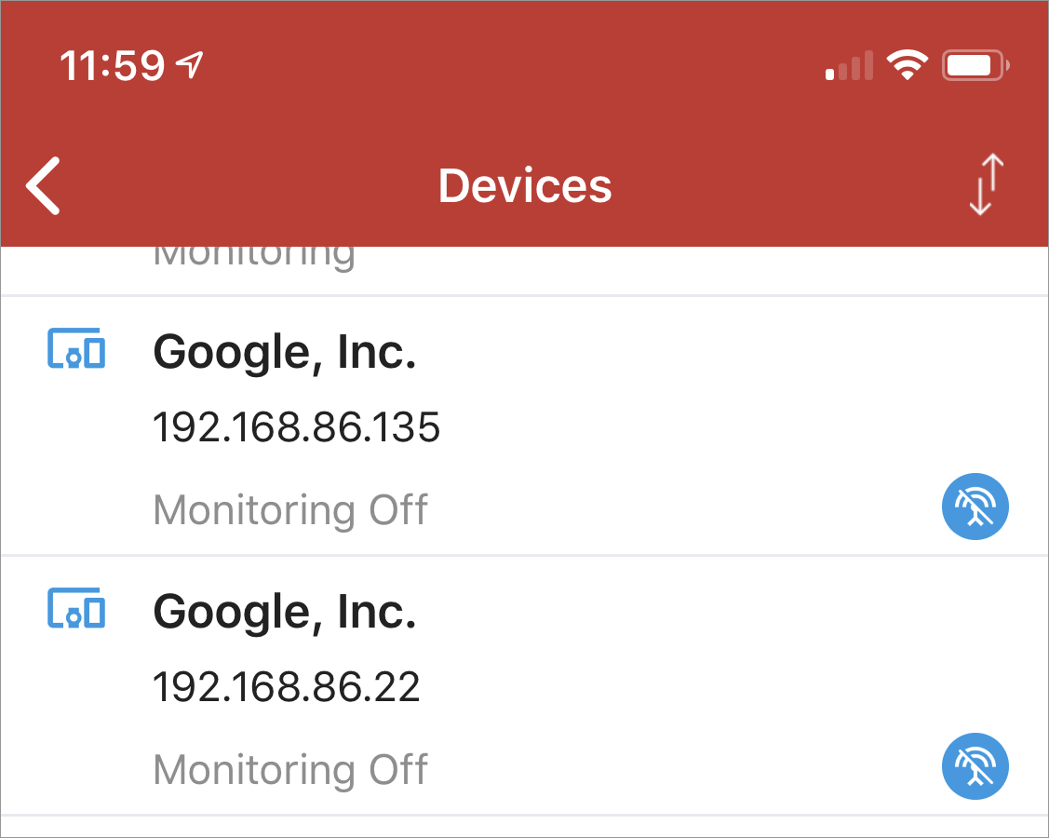Tap device-type icon for 192.168.86.22
This screenshot has height=838, width=1049.
[x=76, y=608]
